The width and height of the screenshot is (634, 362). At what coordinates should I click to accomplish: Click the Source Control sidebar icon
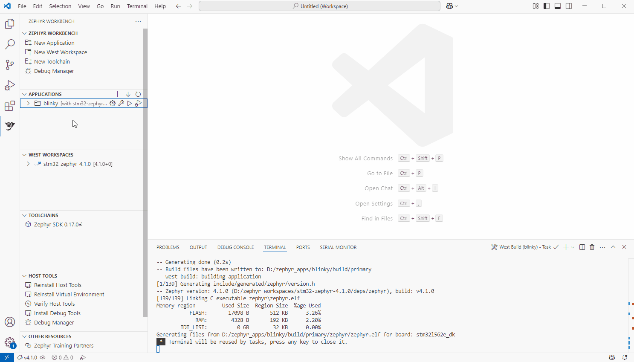coord(9,65)
